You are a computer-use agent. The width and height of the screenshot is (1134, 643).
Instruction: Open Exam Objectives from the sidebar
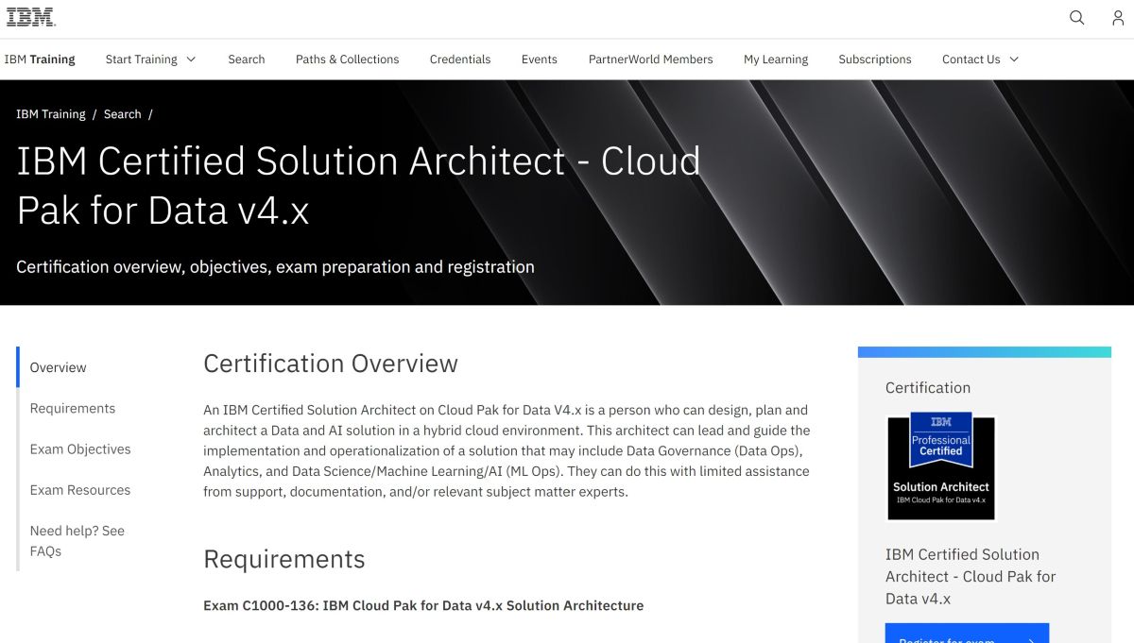pyautogui.click(x=80, y=448)
